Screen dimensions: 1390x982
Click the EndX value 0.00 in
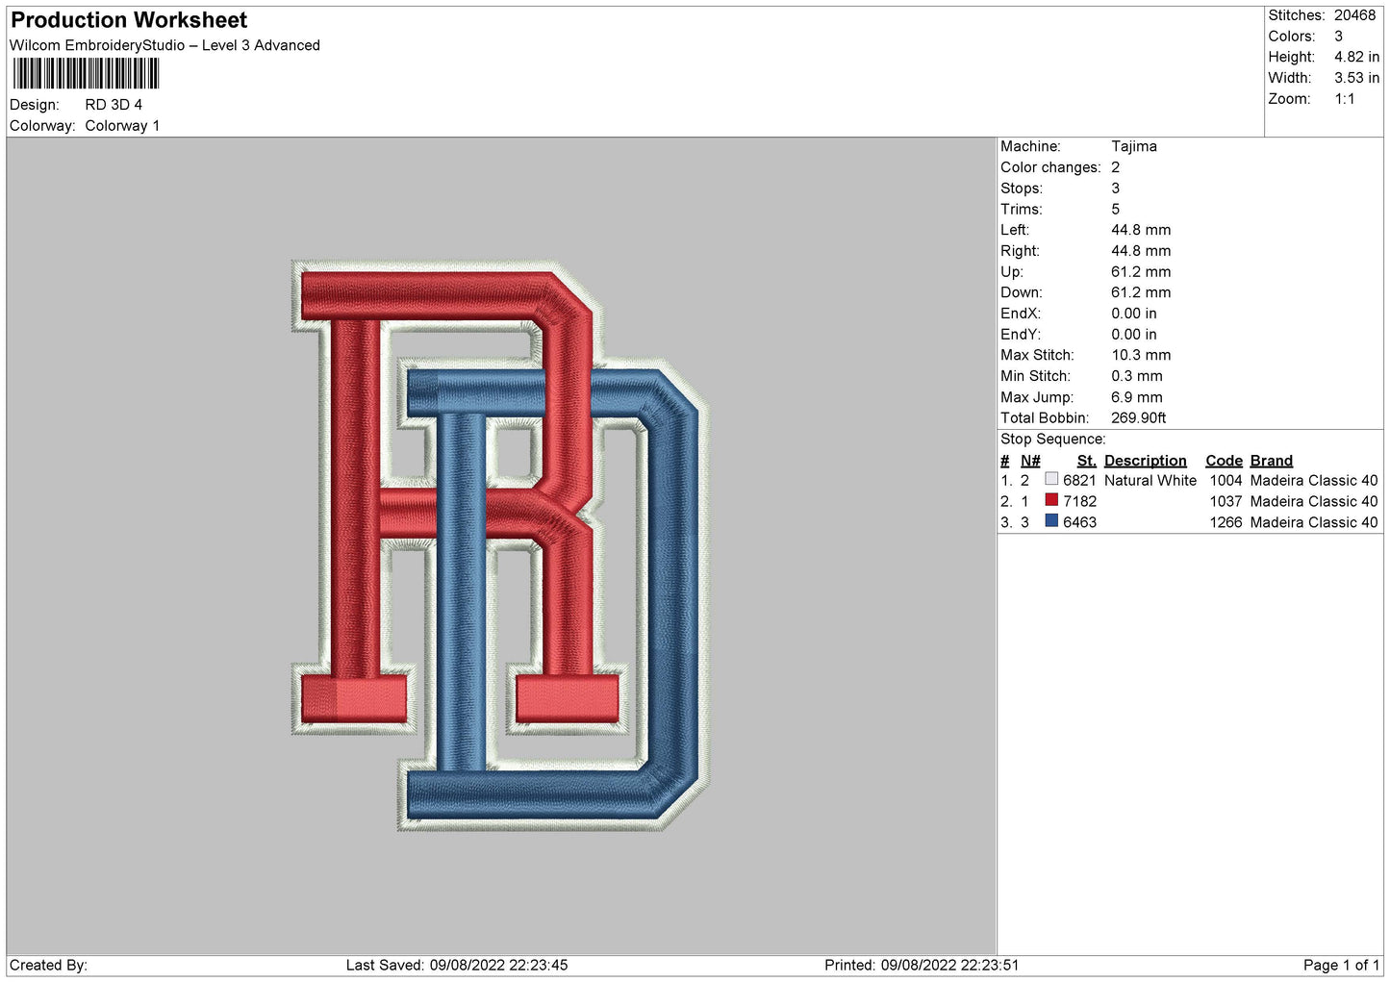[x=1134, y=314]
